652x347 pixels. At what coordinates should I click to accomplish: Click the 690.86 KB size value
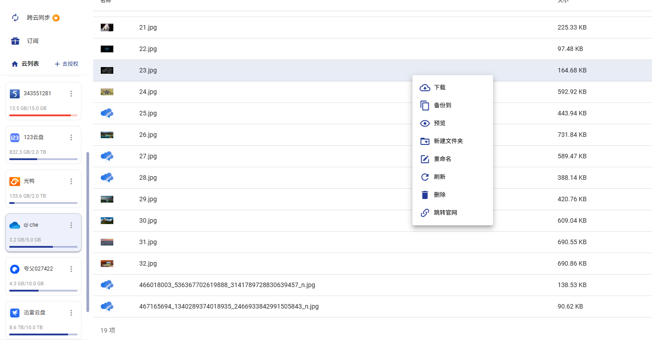(572, 263)
